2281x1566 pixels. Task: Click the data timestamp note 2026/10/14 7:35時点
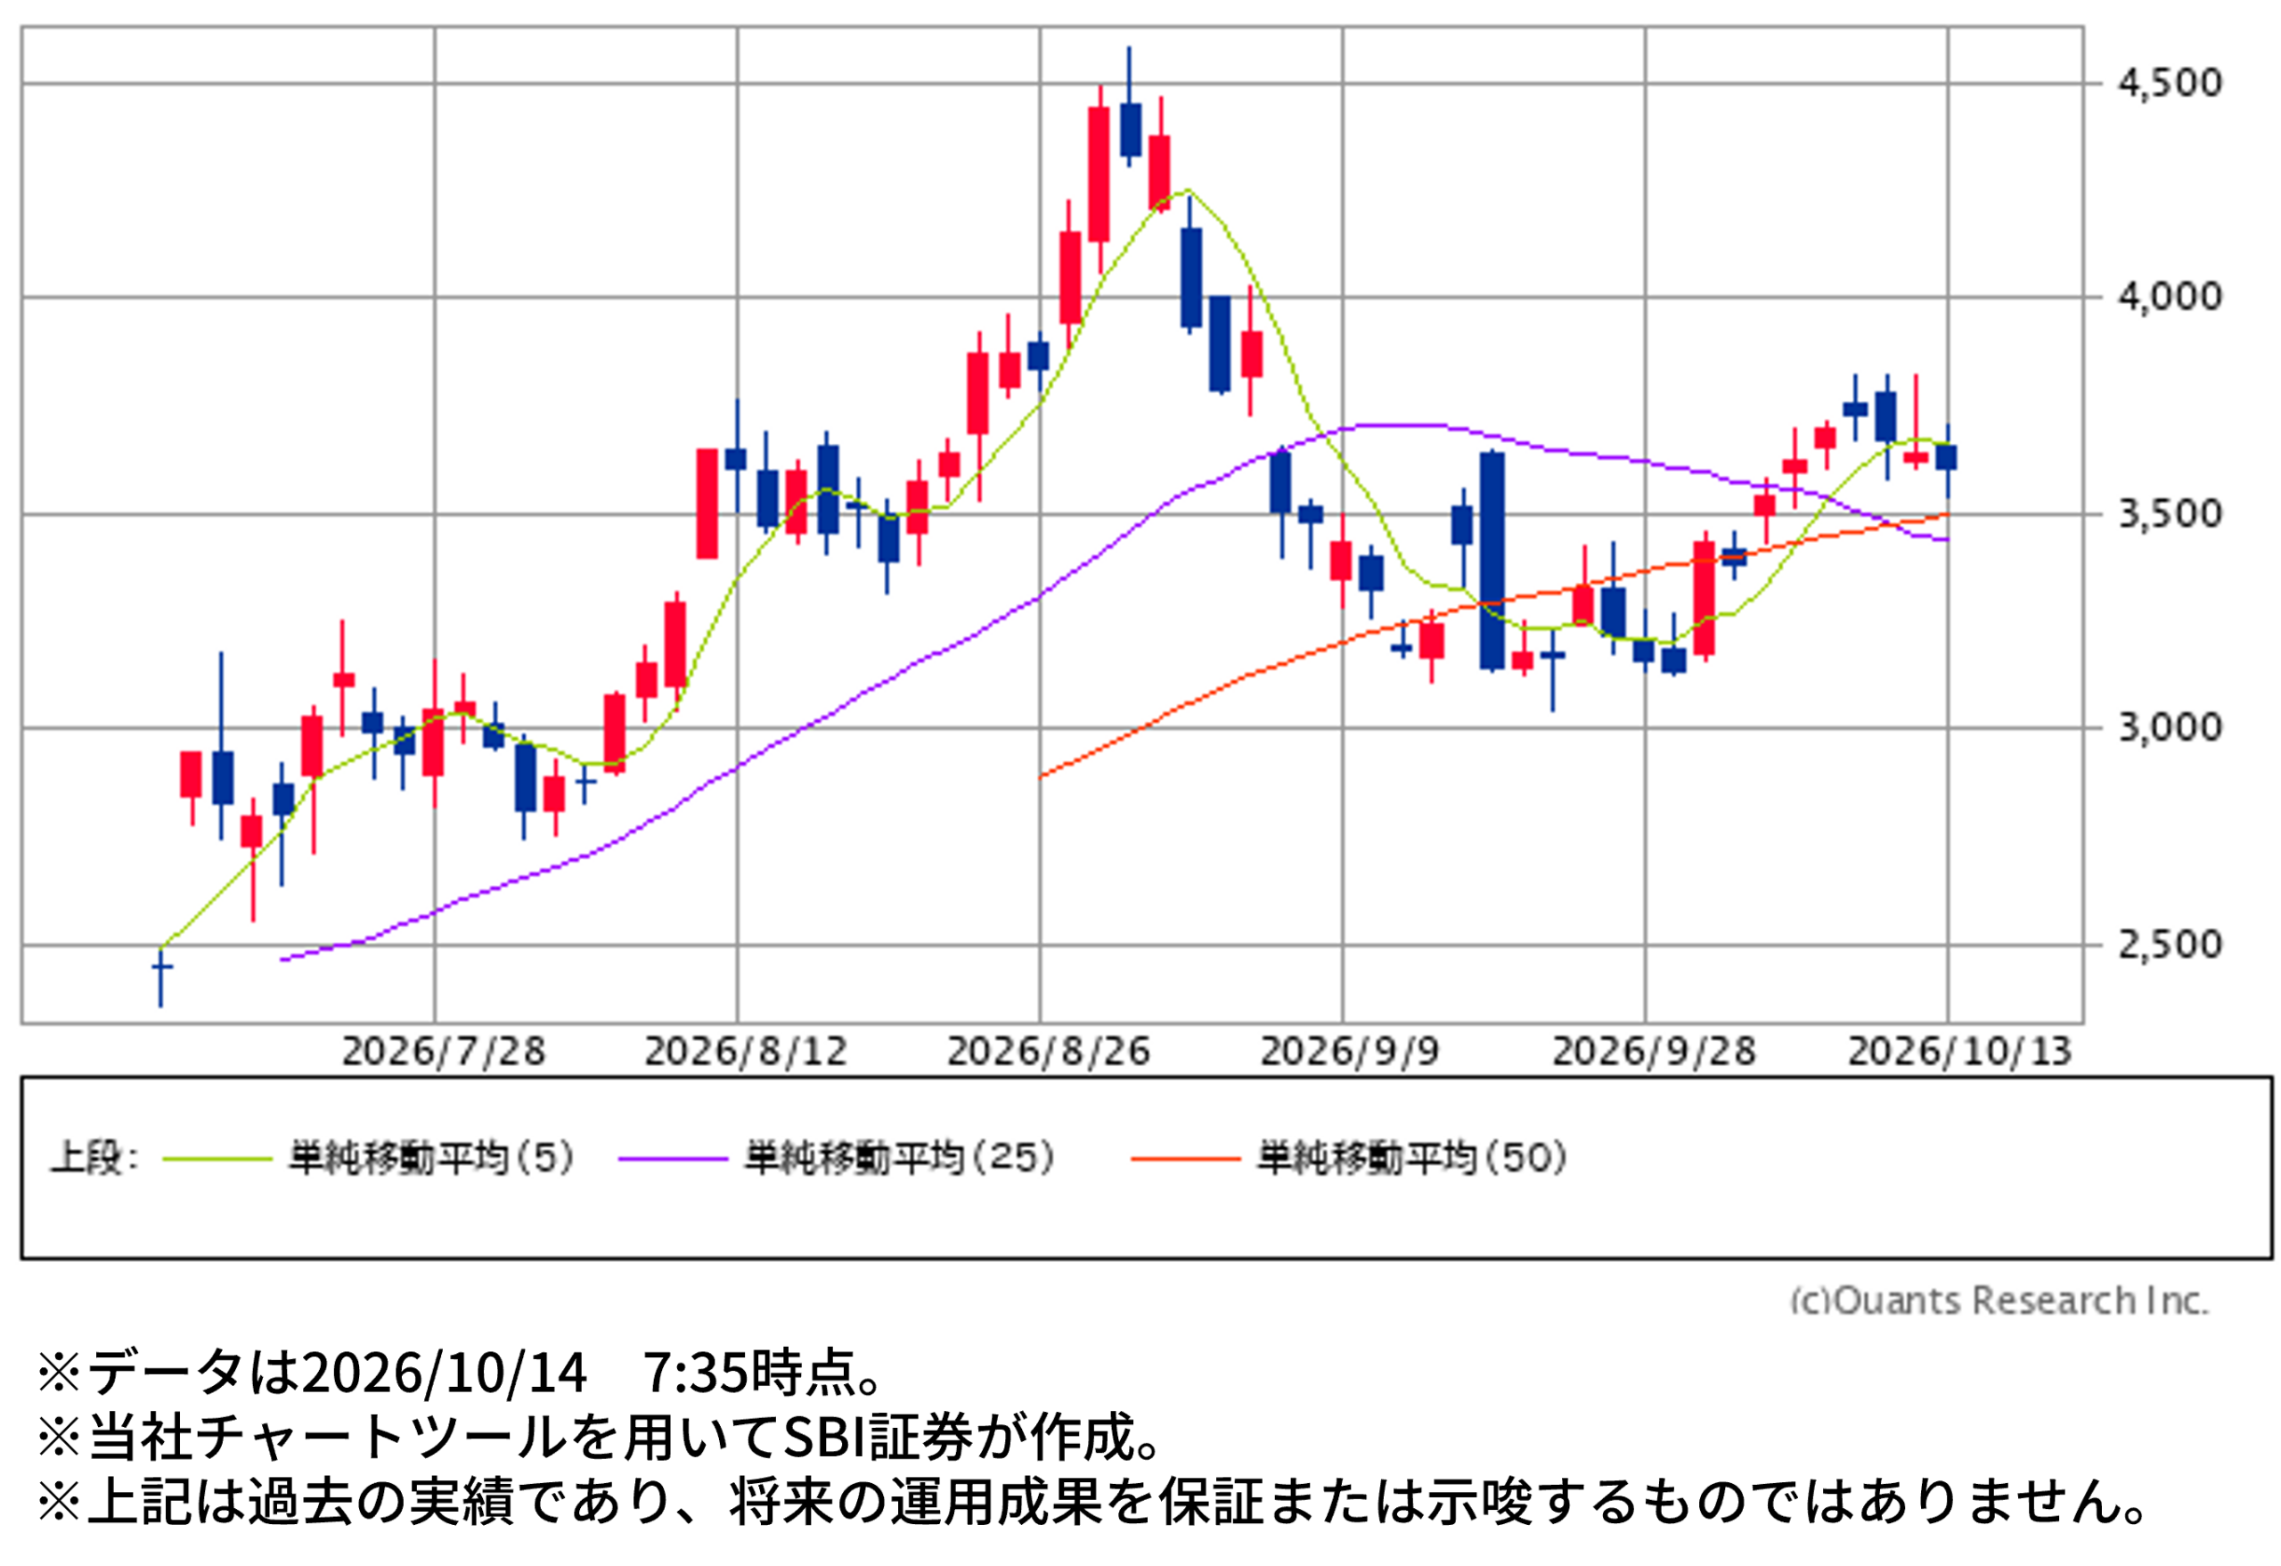pos(462,1373)
